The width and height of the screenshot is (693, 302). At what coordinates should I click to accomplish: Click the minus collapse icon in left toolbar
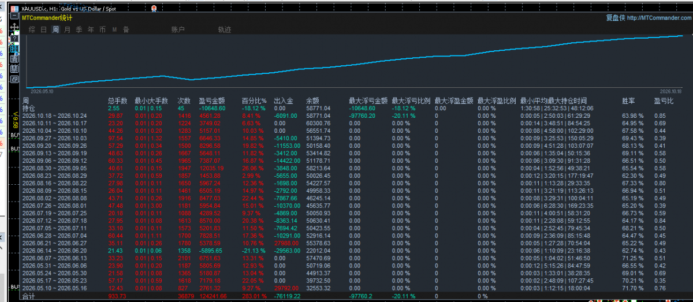pyautogui.click(x=14, y=16)
